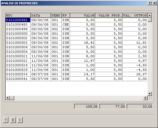This screenshot has height=128, width=158.
Task: Click value 12,92 in VAL. OUTROS column
Action: coord(135,43)
